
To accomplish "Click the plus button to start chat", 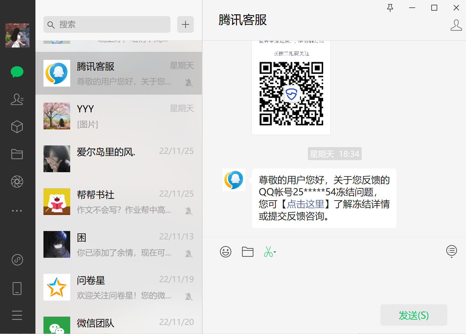I will click(186, 24).
